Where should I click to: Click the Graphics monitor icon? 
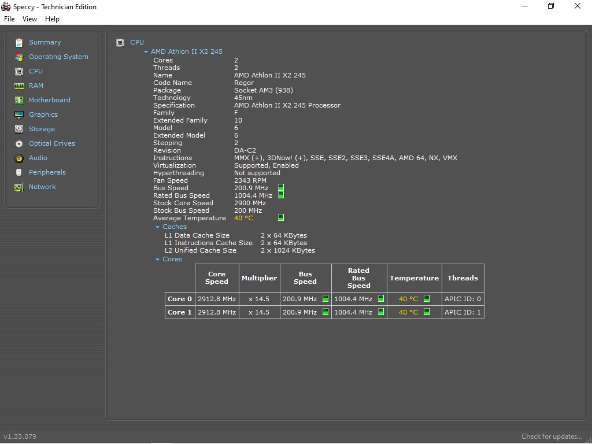point(19,114)
